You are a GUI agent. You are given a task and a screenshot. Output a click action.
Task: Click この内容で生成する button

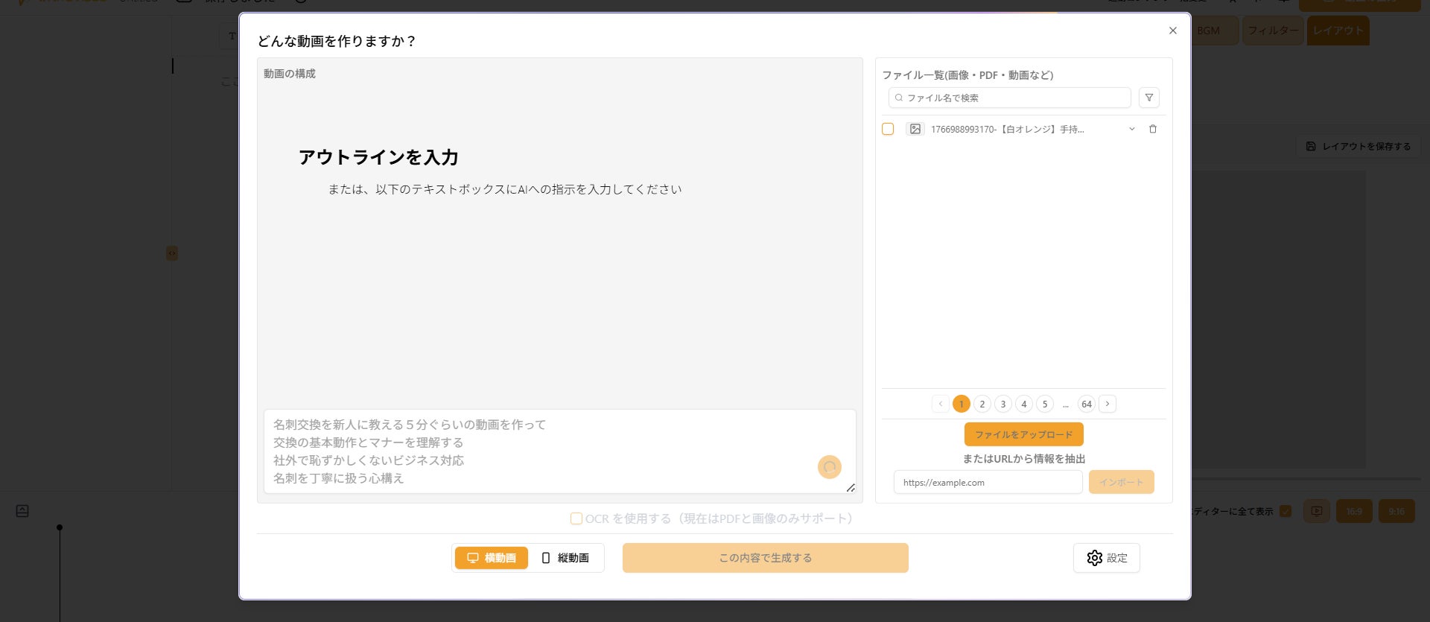pos(766,558)
